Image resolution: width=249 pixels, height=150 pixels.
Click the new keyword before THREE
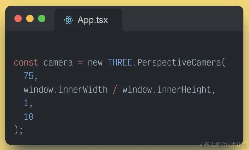pyautogui.click(x=95, y=63)
